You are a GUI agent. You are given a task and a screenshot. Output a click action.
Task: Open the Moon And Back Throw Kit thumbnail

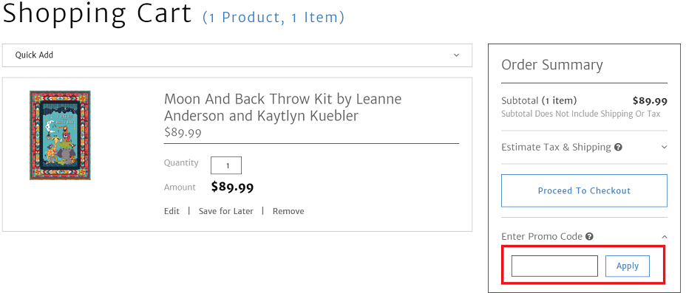(60, 135)
